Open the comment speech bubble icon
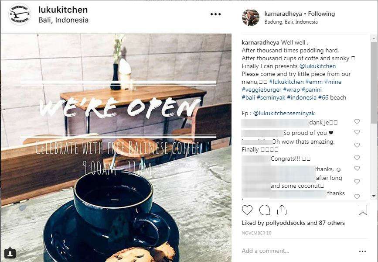Viewport: 378px width, 262px height. coord(265,210)
